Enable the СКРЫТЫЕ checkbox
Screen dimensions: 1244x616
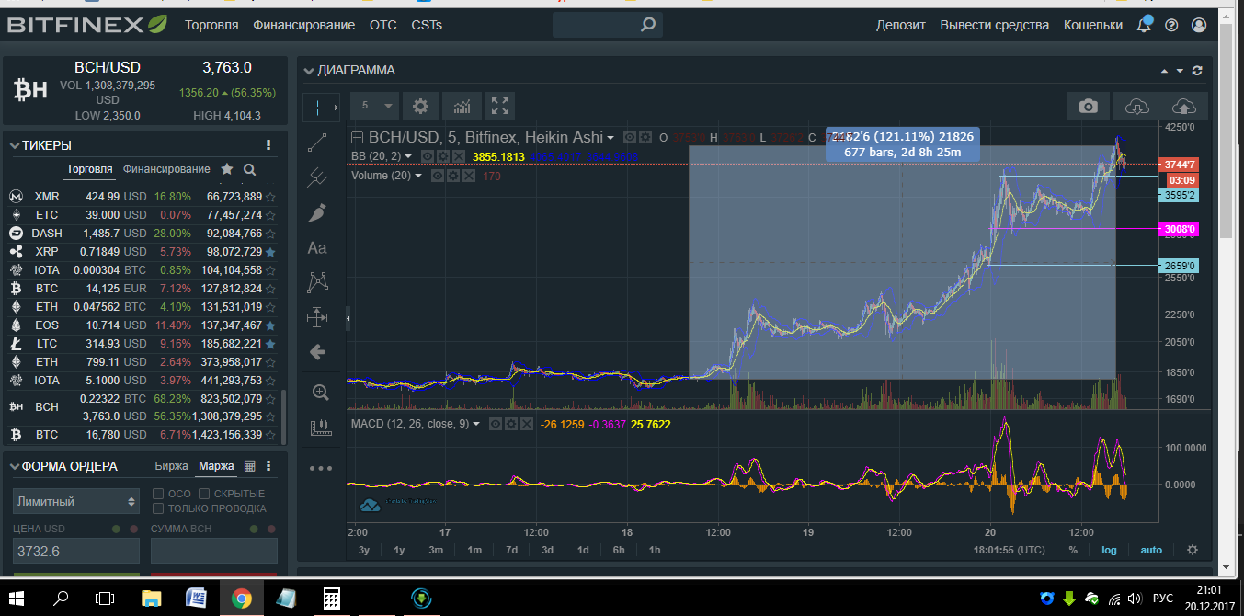click(x=204, y=494)
